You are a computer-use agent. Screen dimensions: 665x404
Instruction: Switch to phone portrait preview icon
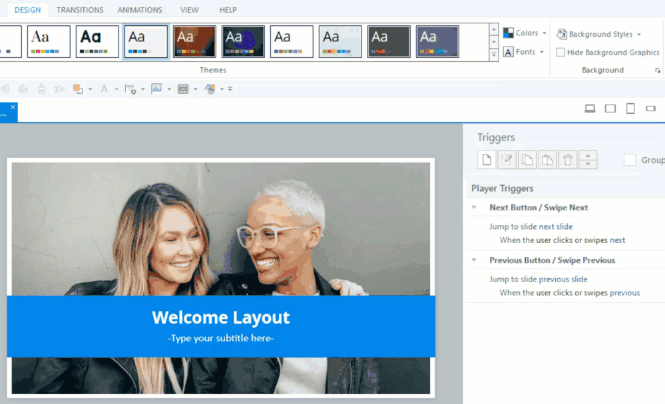tap(630, 108)
